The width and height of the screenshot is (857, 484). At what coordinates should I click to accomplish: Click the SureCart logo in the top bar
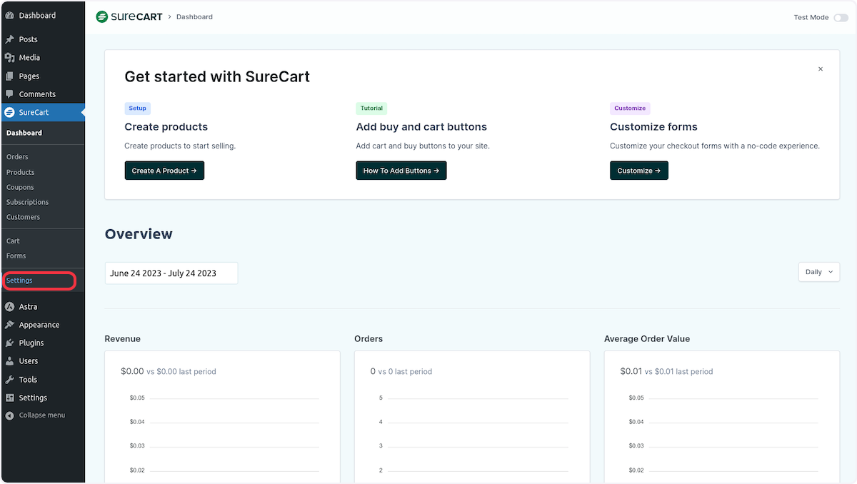129,16
